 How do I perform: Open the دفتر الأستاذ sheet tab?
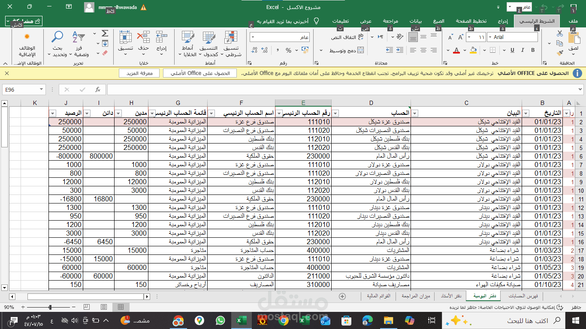[451, 296]
